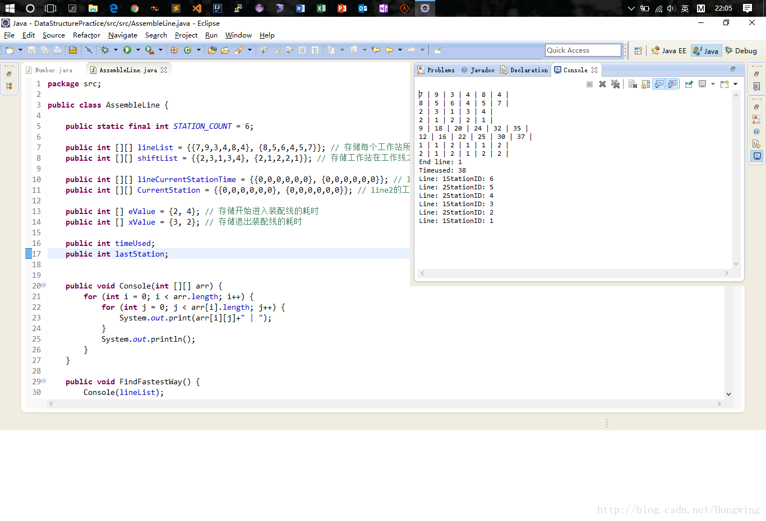Click the Debug bug icon in toolbar
This screenshot has width=766, height=521.
pyautogui.click(x=105, y=50)
